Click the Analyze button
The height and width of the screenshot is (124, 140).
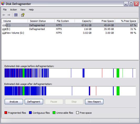click(x=14, y=102)
